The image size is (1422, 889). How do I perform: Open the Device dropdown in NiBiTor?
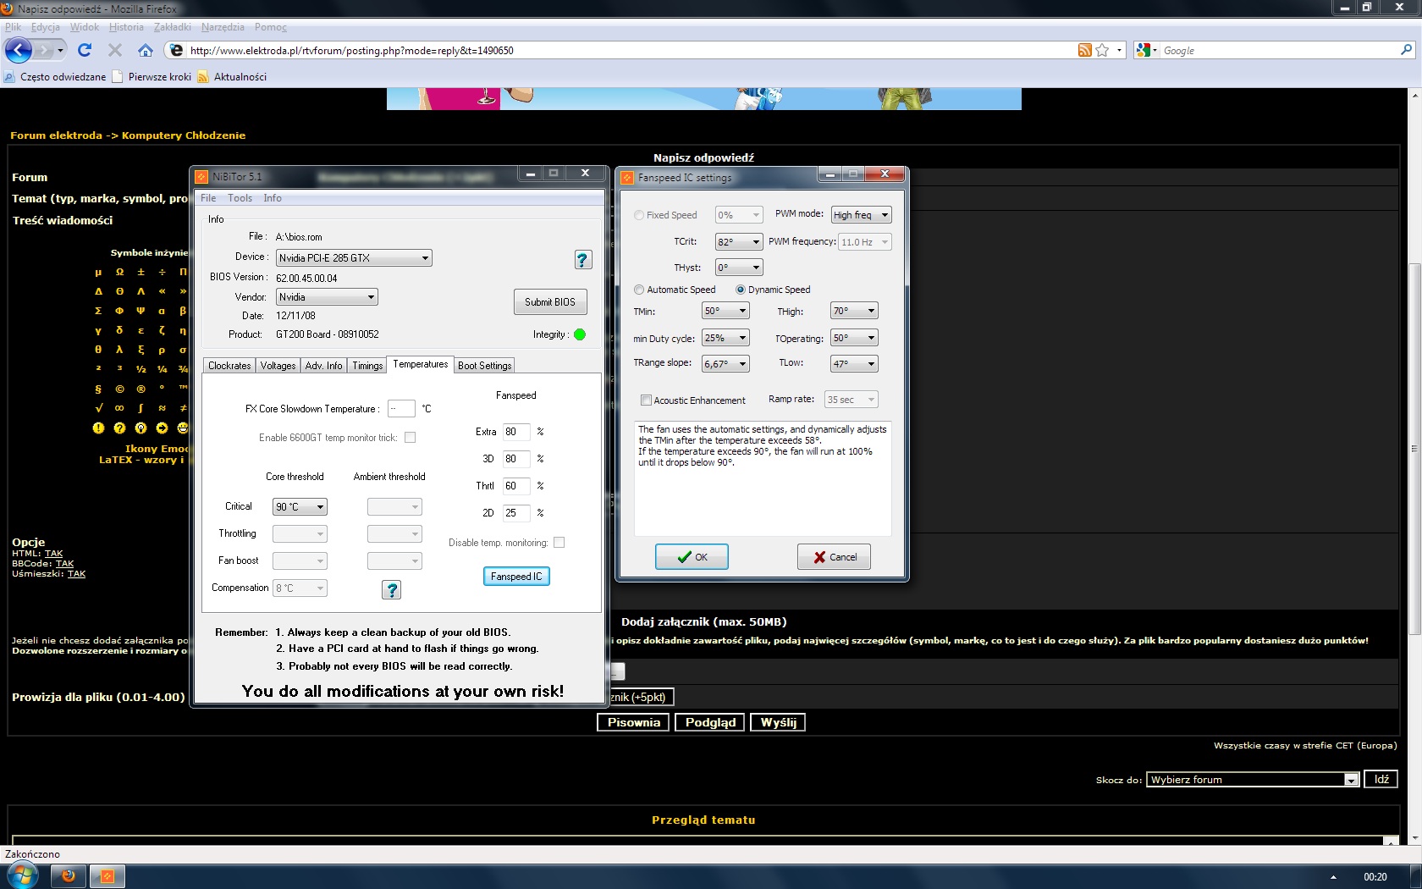click(x=355, y=258)
